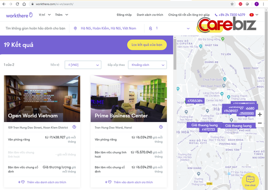Click info icon beside 109 Tran Hung Dao Street
Image resolution: width=268 pixels, height=190 pixels.
(74, 127)
